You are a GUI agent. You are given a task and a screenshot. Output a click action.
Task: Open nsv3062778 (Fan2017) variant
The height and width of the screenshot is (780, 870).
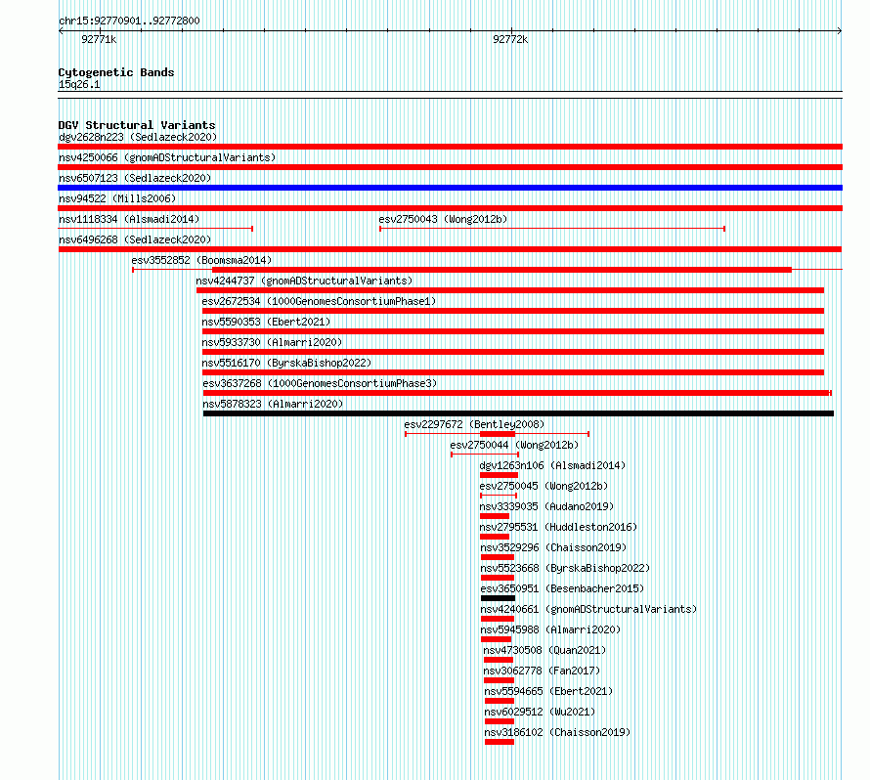click(x=542, y=671)
